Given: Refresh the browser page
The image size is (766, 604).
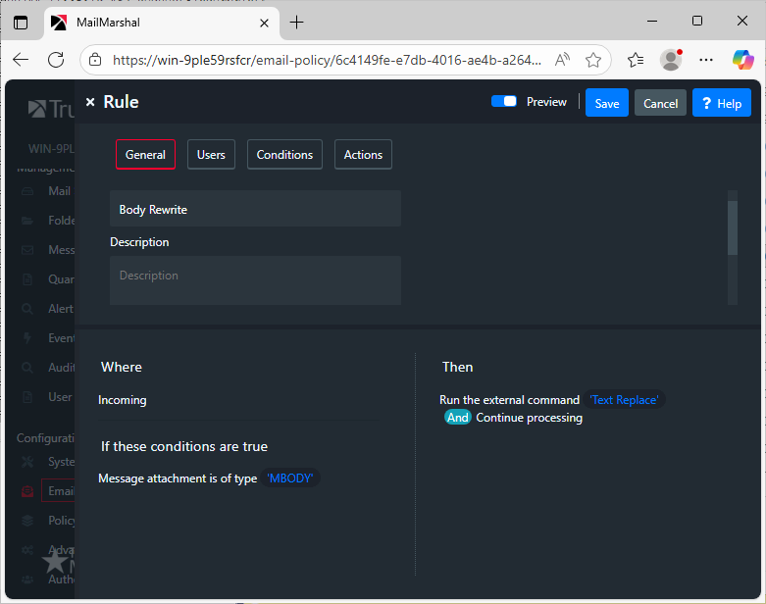Looking at the screenshot, I should (x=55, y=60).
